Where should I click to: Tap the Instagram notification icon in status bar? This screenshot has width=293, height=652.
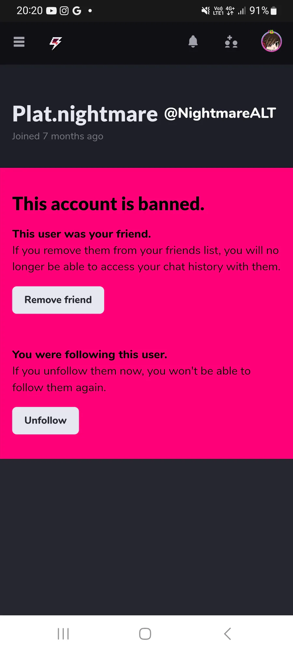click(64, 11)
